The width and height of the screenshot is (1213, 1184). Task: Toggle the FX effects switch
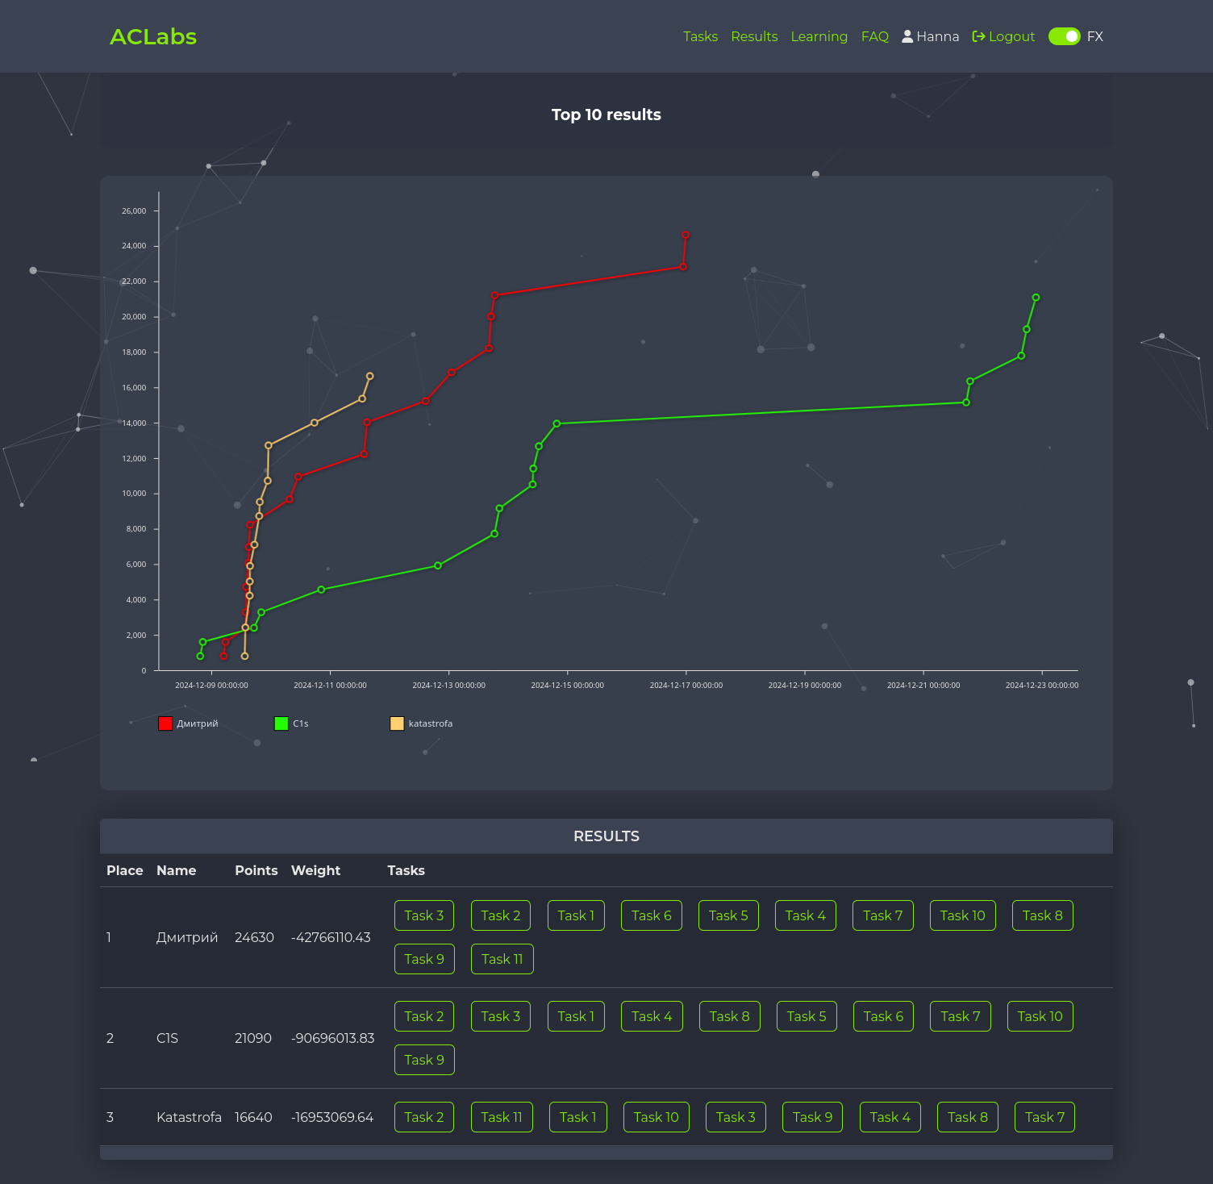[x=1064, y=36]
